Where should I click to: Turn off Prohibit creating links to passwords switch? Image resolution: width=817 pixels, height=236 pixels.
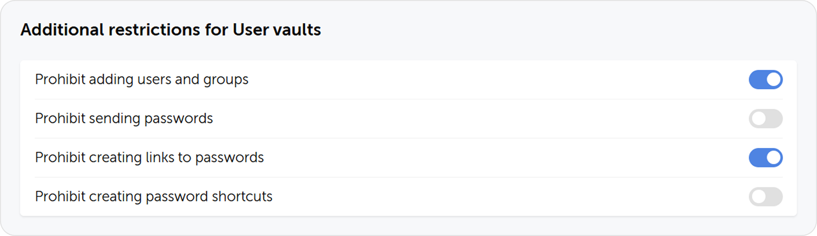coord(765,158)
